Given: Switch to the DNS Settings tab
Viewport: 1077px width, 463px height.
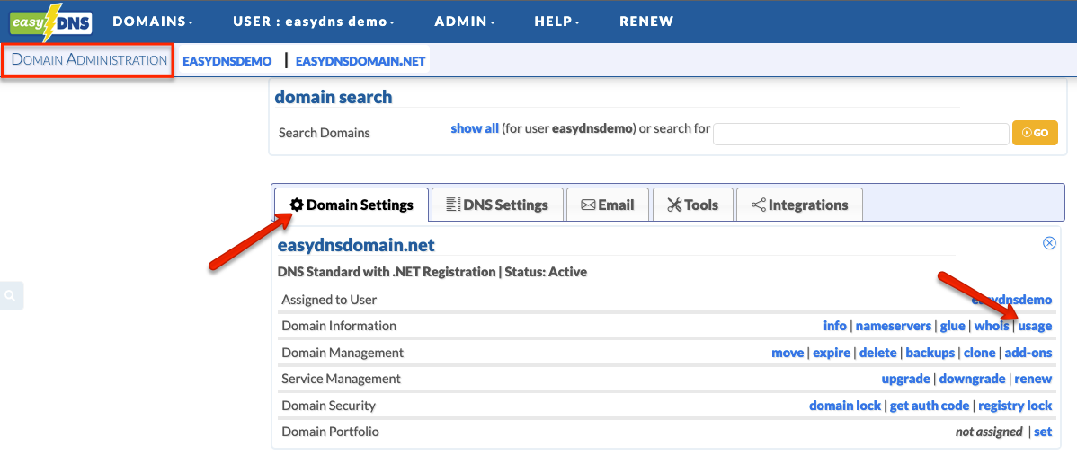Looking at the screenshot, I should (x=497, y=205).
